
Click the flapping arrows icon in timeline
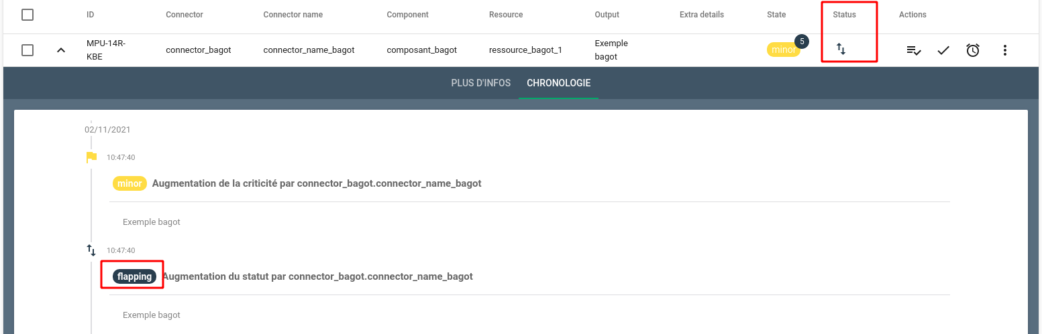tap(91, 250)
